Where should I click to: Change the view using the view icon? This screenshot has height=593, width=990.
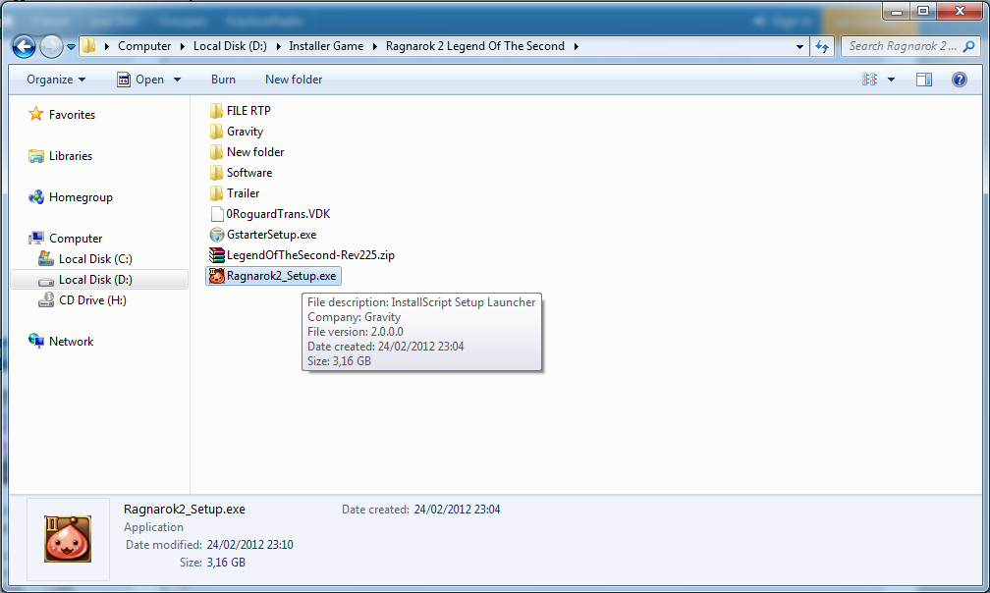(x=869, y=80)
